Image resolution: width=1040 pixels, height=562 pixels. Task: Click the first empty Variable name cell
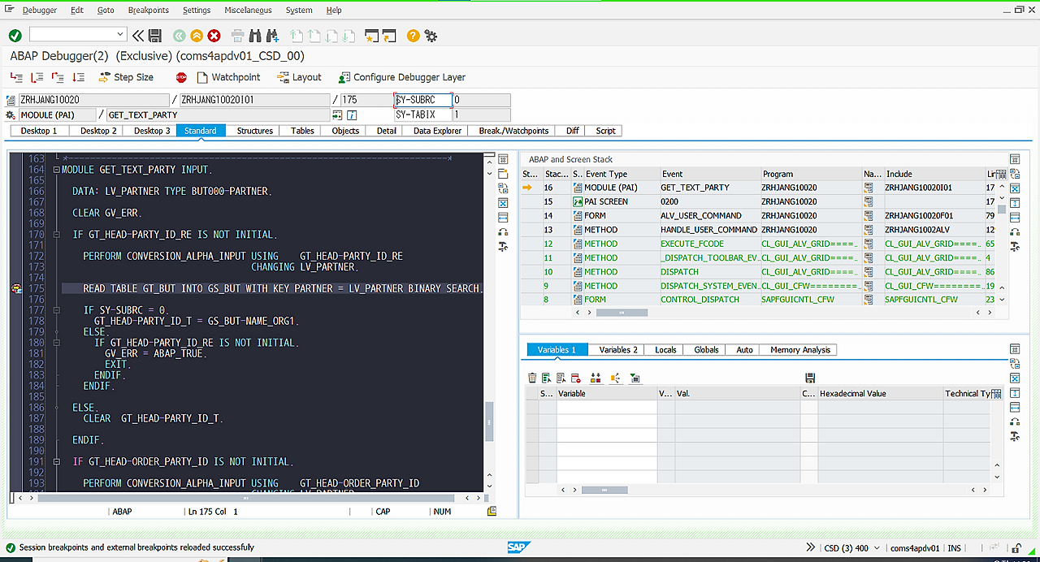click(x=607, y=407)
